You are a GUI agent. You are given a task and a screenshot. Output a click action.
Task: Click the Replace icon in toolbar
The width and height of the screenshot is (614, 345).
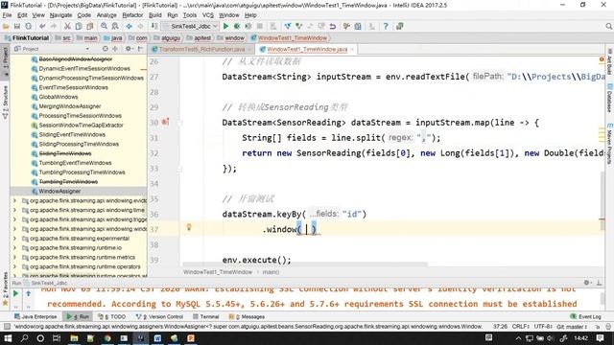[x=115, y=26]
